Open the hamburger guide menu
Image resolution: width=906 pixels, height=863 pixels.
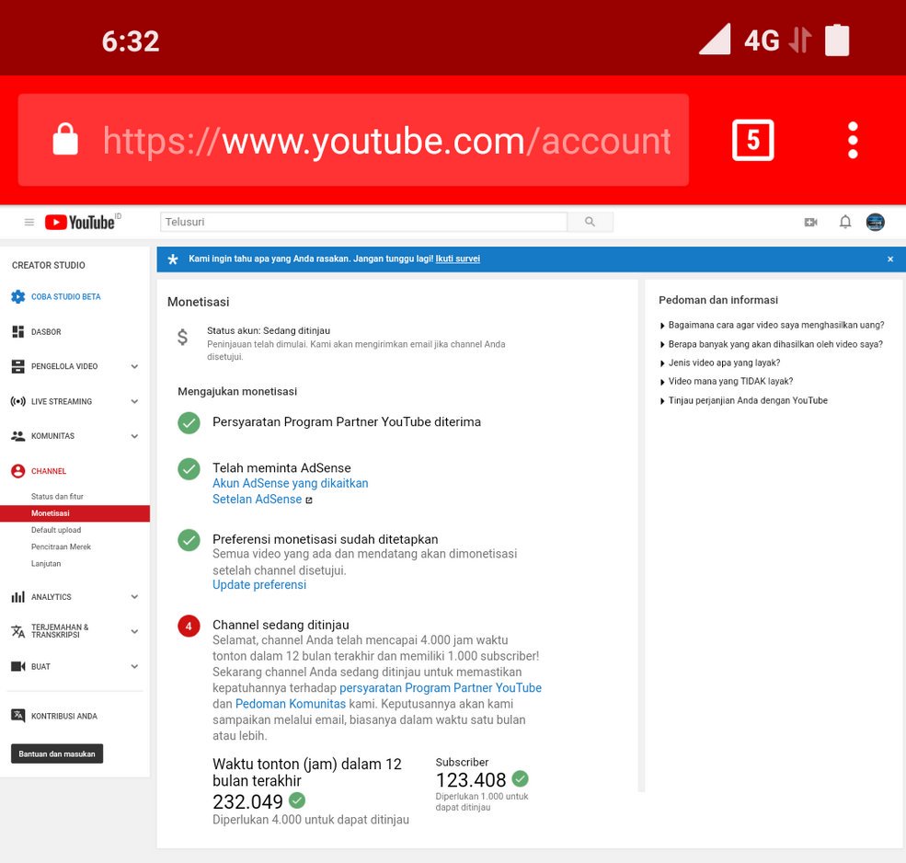coord(29,222)
